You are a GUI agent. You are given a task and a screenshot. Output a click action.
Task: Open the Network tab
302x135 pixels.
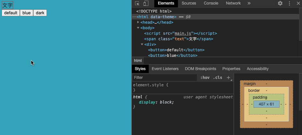pyautogui.click(x=233, y=3)
